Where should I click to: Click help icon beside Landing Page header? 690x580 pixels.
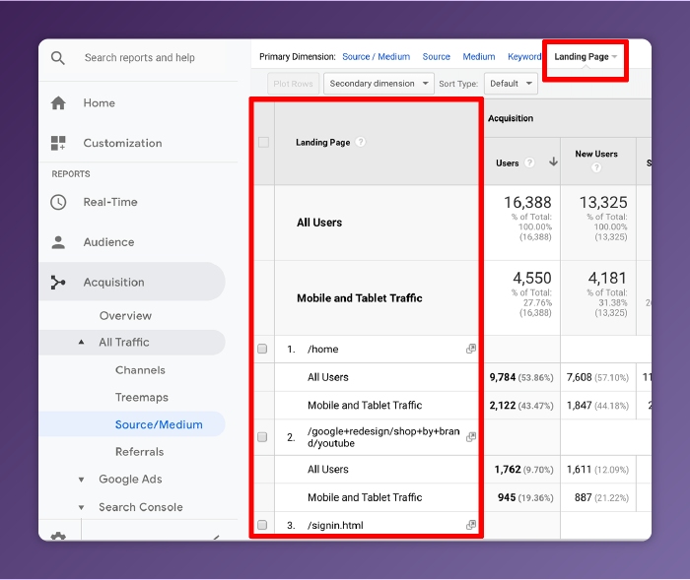[x=361, y=142]
